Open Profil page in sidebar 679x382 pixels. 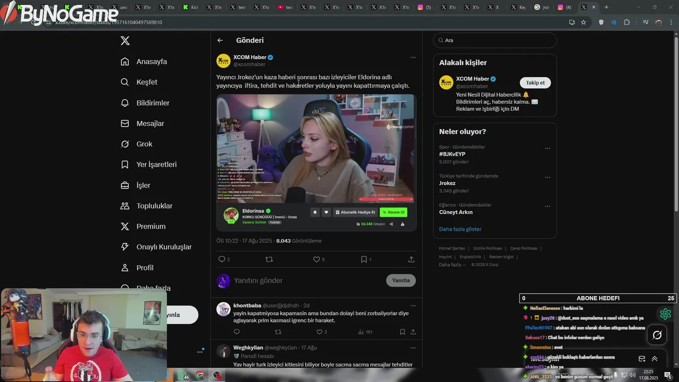coord(137,267)
